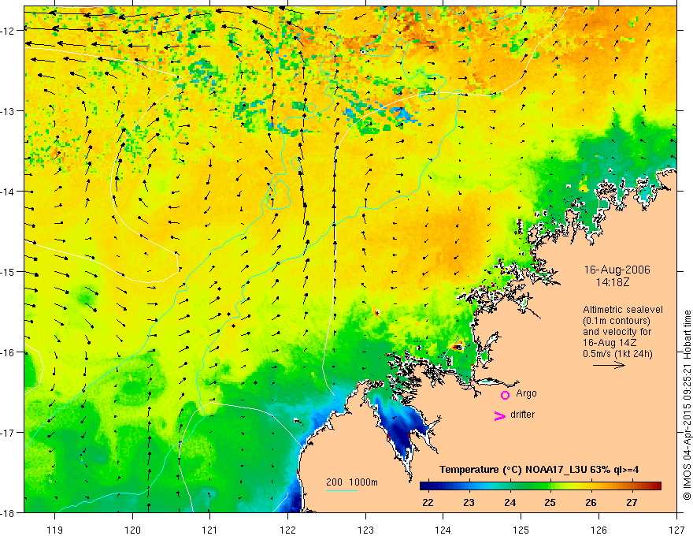Viewport: 693px width, 536px height.
Task: Click the latitude axis label -14
Action: click(8, 192)
